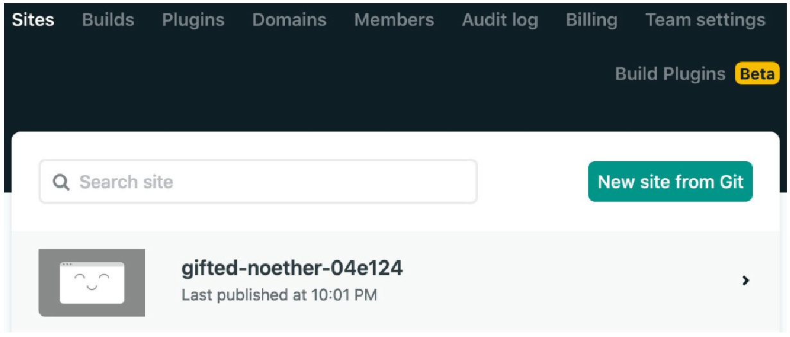Image resolution: width=790 pixels, height=337 pixels.
Task: Click New site from Git button
Action: pos(670,182)
